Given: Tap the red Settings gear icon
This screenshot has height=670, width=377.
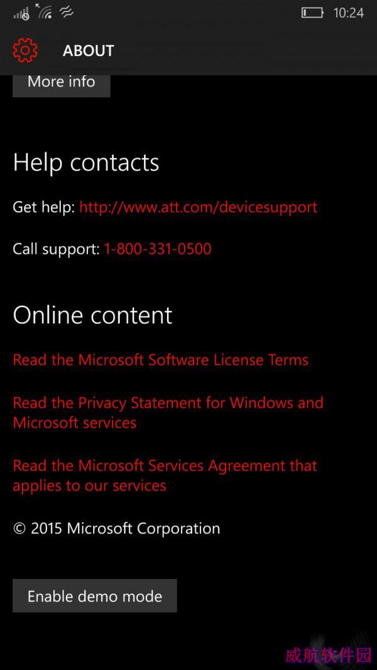Looking at the screenshot, I should point(25,50).
